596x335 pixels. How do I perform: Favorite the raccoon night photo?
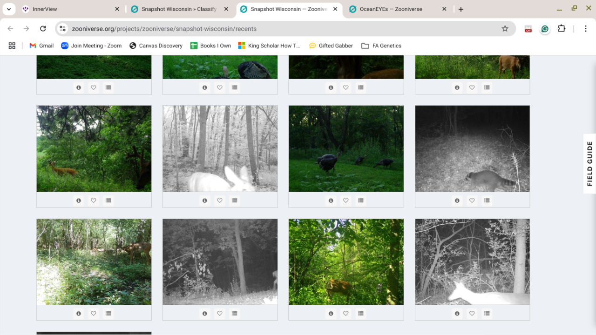[x=472, y=201]
